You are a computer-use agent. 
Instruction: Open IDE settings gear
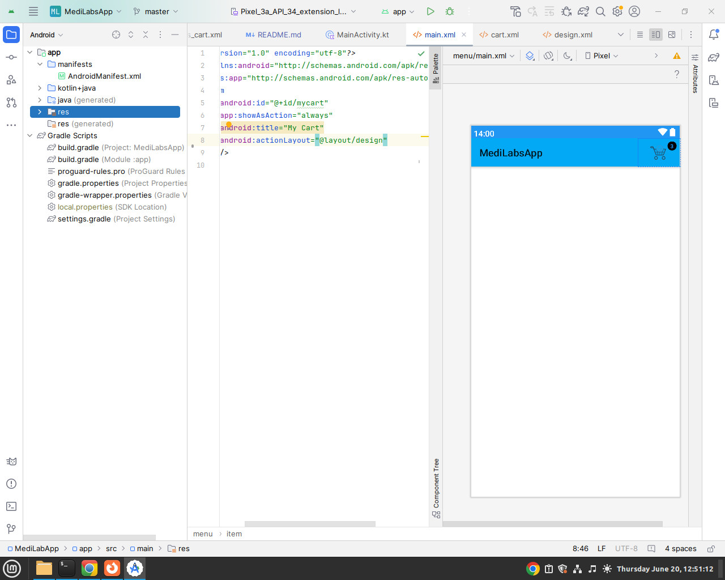(x=617, y=11)
